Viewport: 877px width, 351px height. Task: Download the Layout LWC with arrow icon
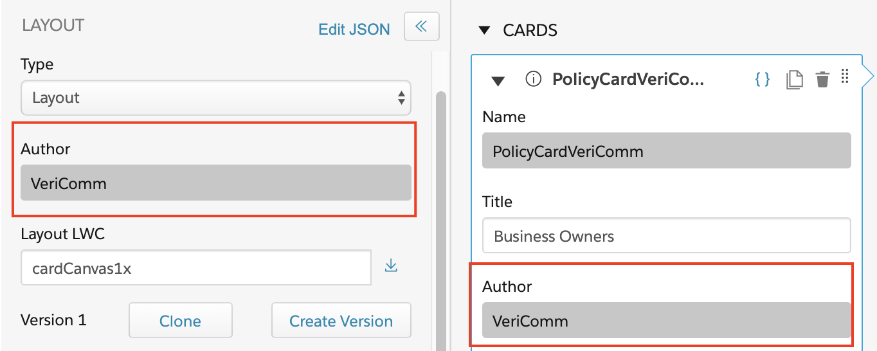click(x=391, y=265)
